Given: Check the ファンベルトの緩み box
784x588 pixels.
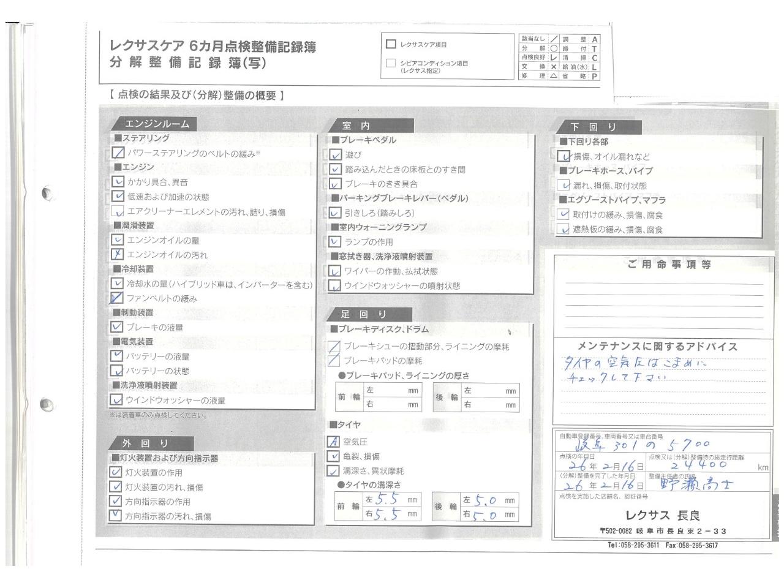Looking at the screenshot, I should (x=116, y=298).
